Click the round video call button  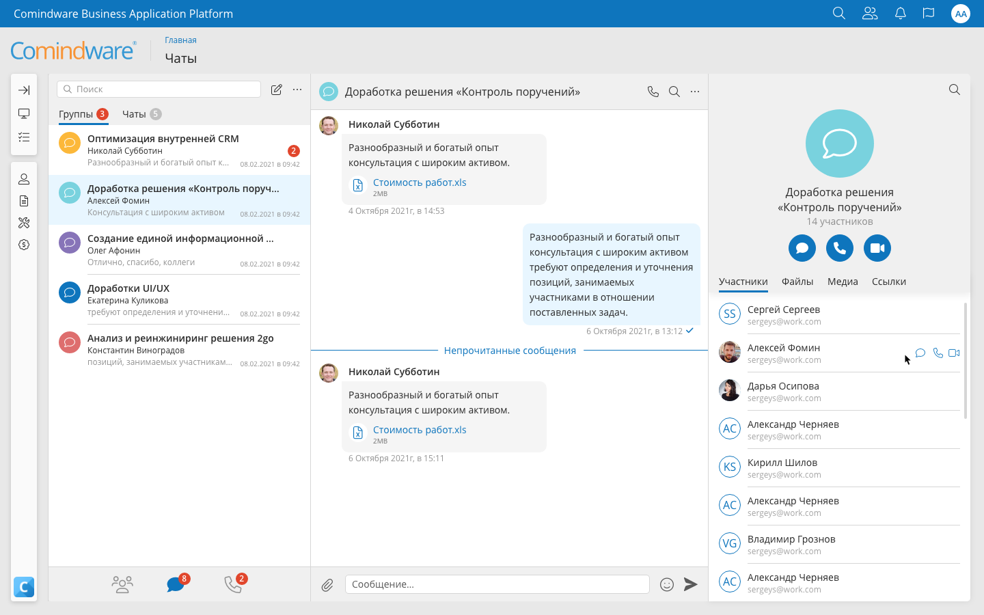877,248
